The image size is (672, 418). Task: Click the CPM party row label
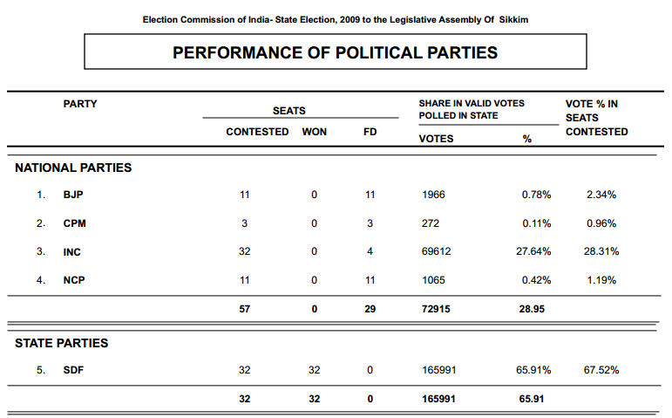(x=75, y=223)
